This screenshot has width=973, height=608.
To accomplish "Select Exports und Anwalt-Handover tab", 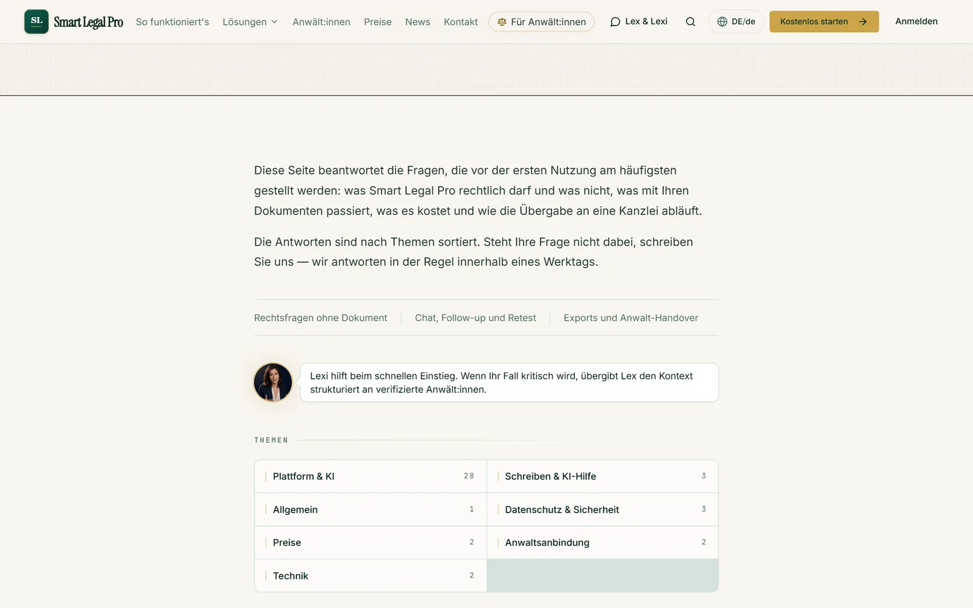I will tap(631, 317).
